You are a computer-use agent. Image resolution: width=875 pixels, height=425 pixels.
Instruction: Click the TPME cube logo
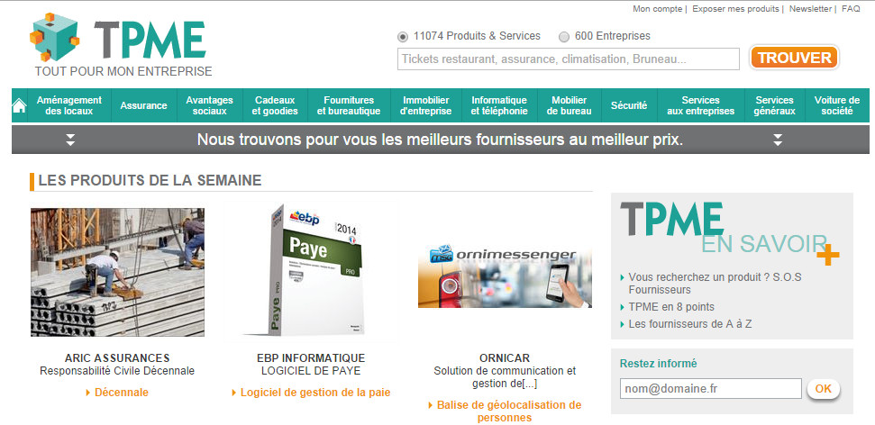pos(54,37)
